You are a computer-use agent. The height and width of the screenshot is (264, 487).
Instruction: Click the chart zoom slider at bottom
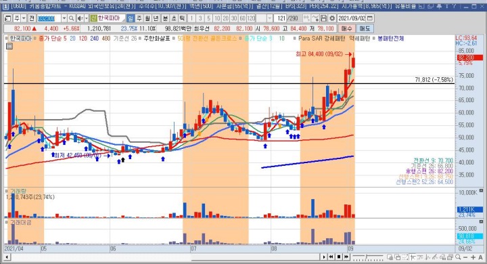(368, 257)
